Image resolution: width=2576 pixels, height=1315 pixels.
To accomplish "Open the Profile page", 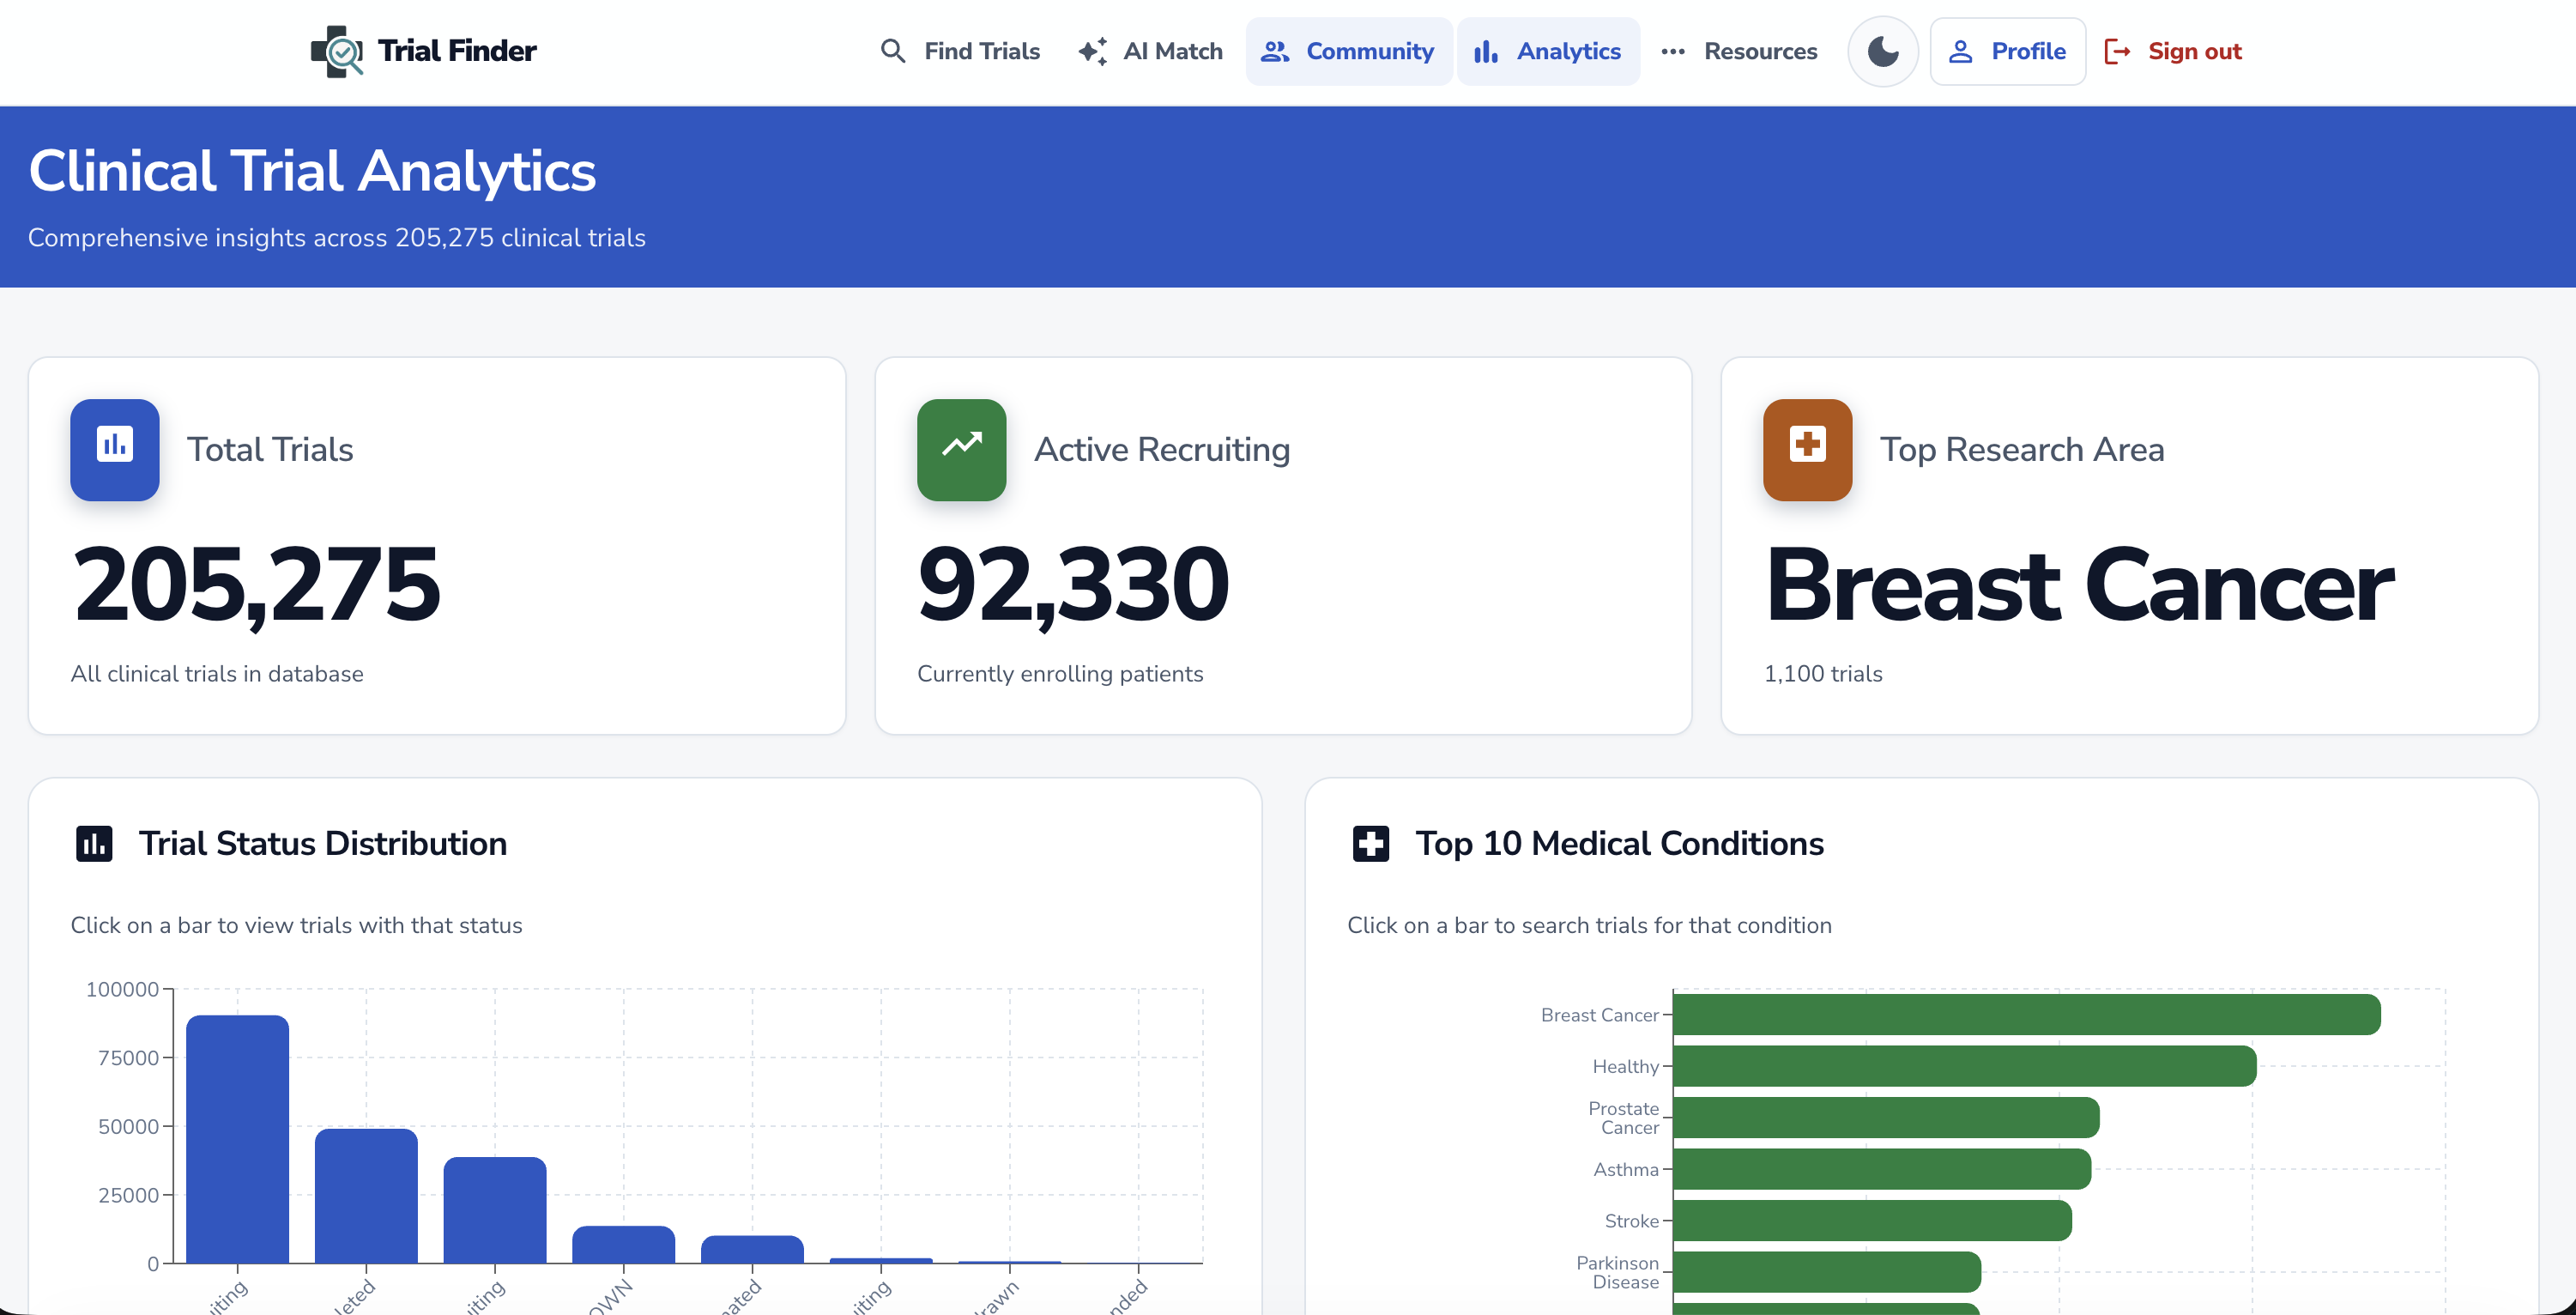I will pyautogui.click(x=2007, y=51).
